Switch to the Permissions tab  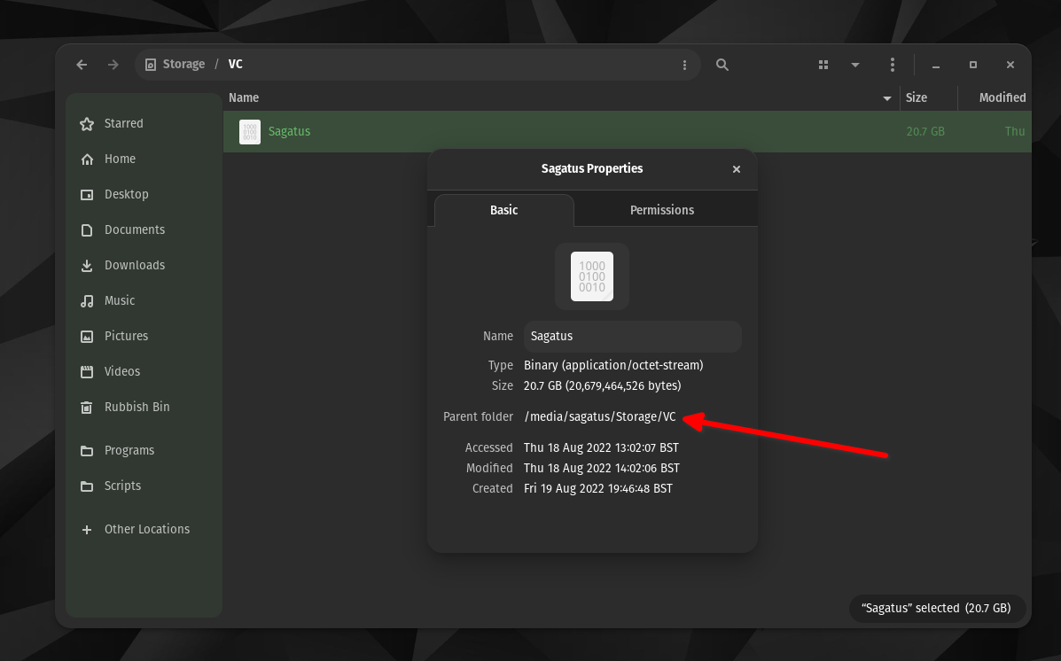tap(662, 210)
